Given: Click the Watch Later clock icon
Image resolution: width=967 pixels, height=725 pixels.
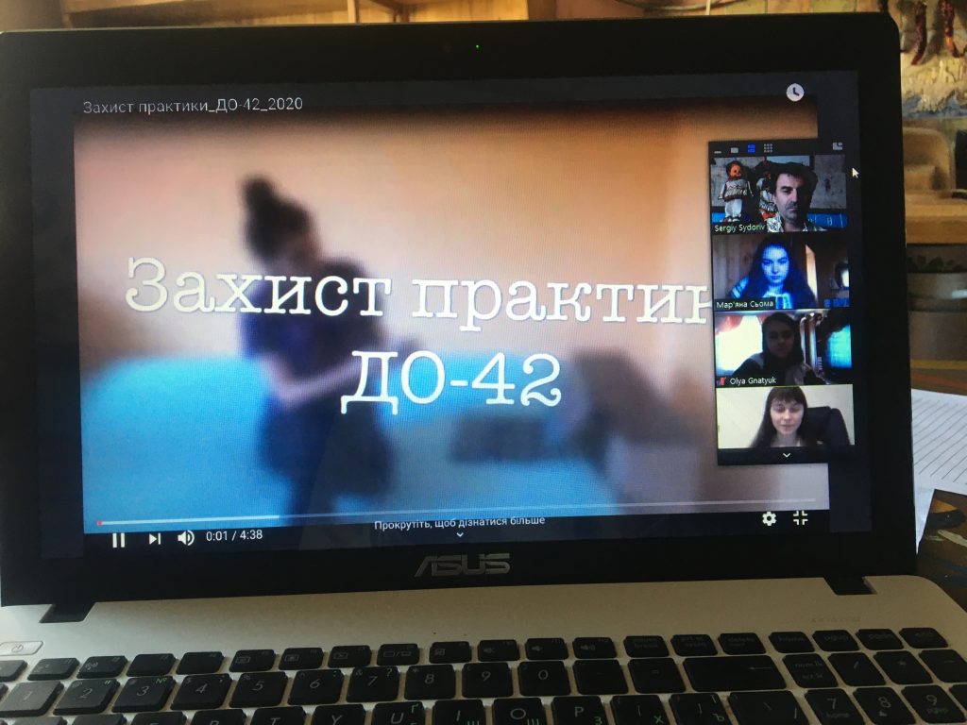Looking at the screenshot, I should click(795, 93).
